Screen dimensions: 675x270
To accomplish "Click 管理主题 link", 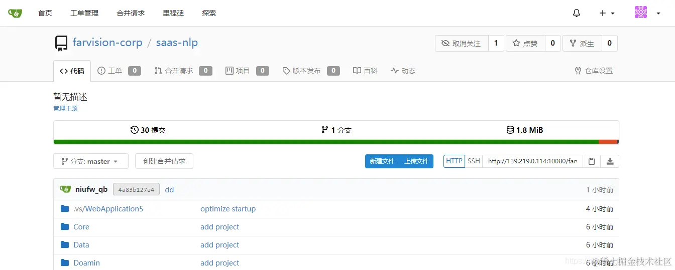I will tap(65, 108).
